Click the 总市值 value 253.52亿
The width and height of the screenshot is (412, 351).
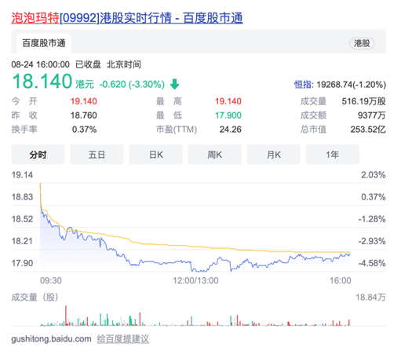pos(368,130)
